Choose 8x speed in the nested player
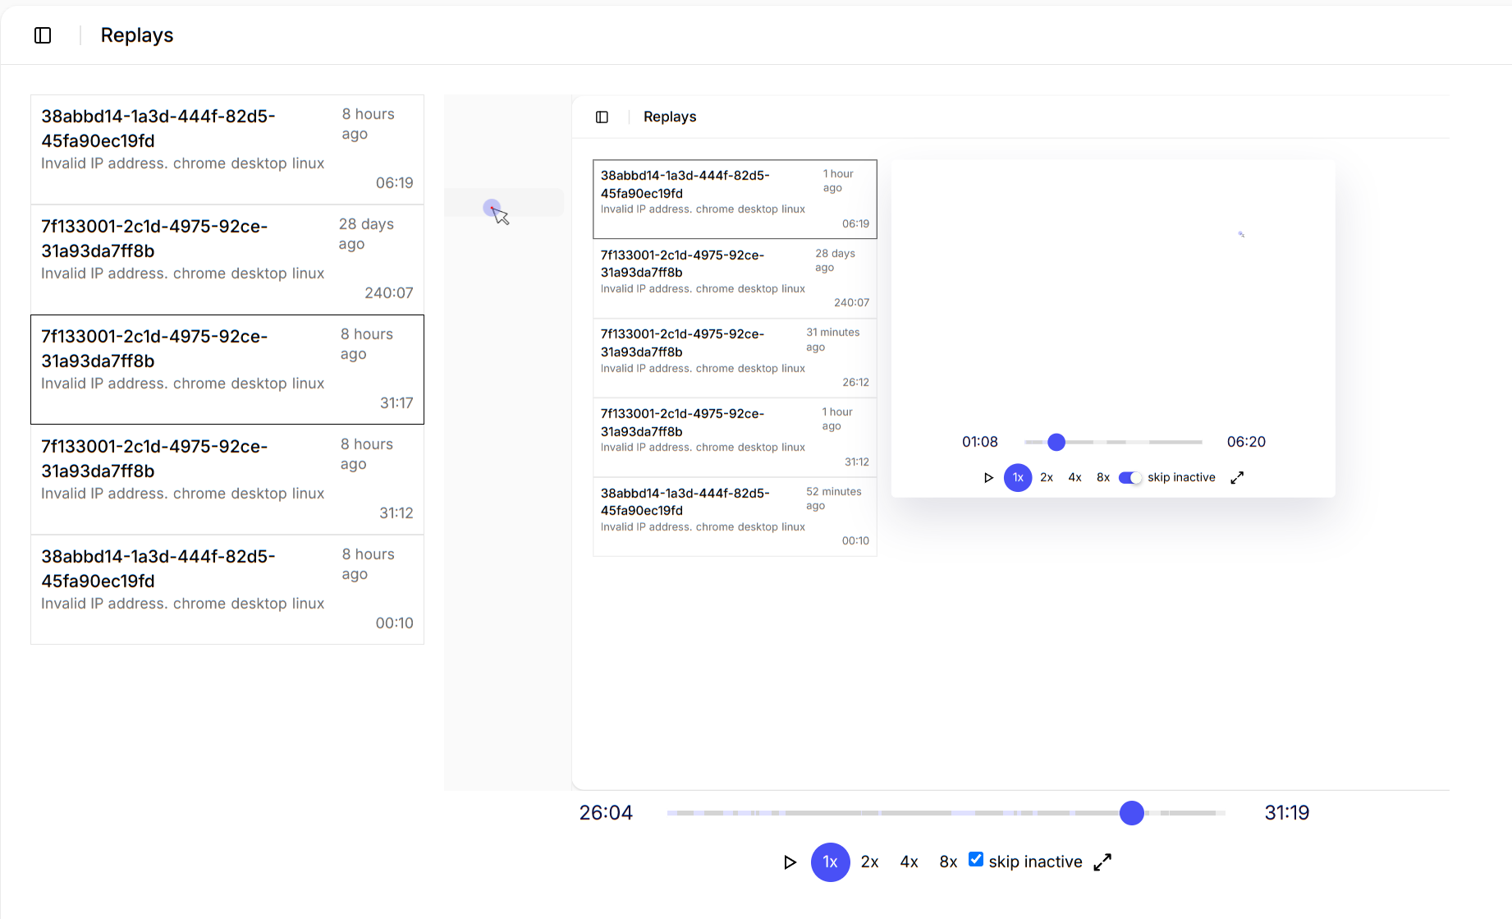This screenshot has height=919, width=1512. pyautogui.click(x=1103, y=478)
